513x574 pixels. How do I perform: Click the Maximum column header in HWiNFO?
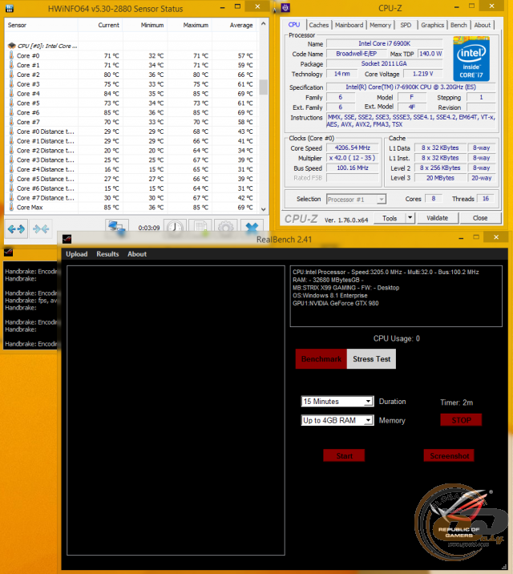pyautogui.click(x=189, y=25)
